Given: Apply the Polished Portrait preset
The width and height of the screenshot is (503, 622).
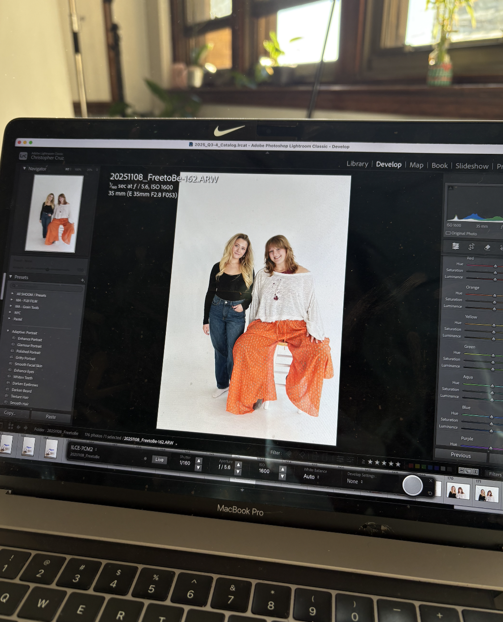Looking at the screenshot, I should tap(28, 352).
